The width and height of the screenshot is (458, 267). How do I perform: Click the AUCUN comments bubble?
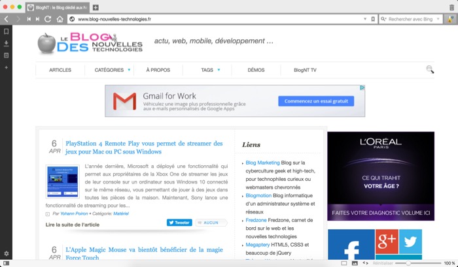pyautogui.click(x=211, y=223)
